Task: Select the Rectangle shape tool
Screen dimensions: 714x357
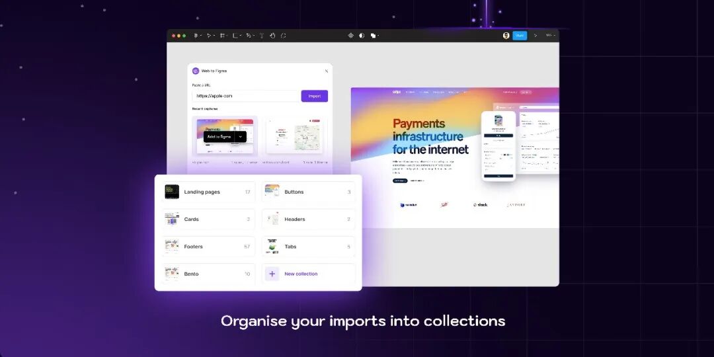Action: coord(235,36)
